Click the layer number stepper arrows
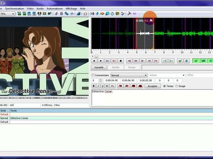Screen dimensions: 213x159 [101, 80]
